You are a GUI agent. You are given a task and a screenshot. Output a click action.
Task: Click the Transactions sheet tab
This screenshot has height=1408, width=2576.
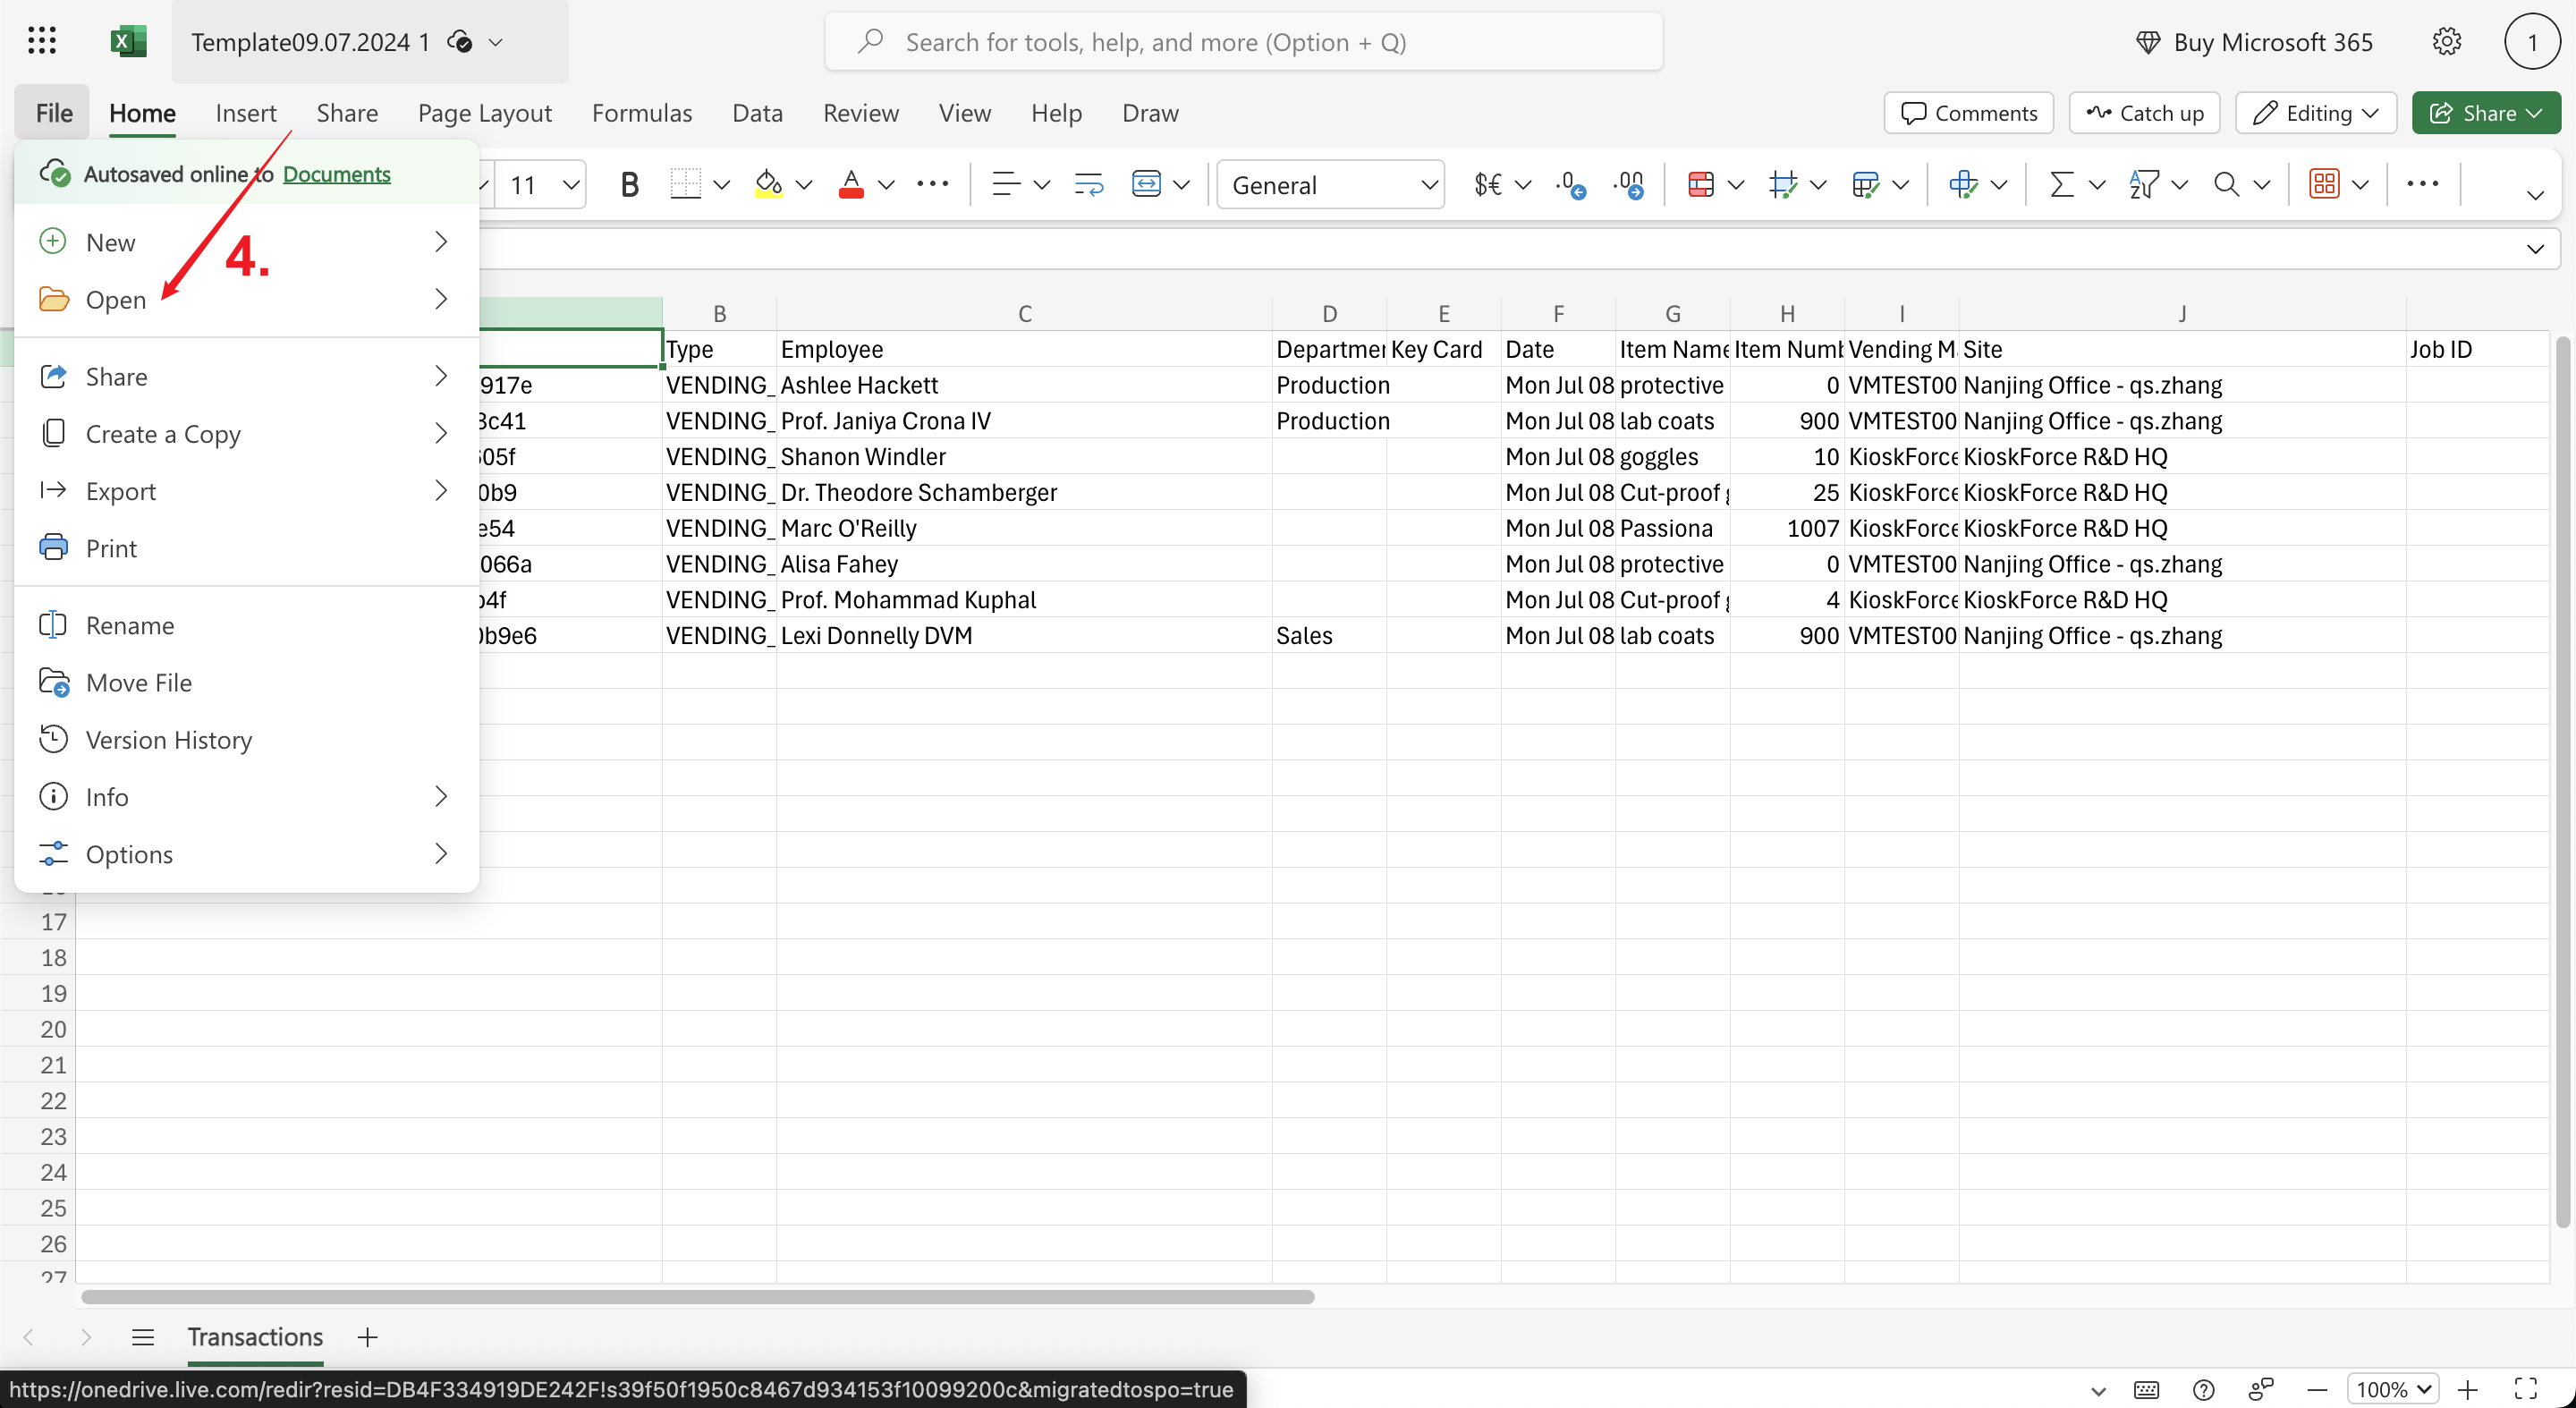255,1336
